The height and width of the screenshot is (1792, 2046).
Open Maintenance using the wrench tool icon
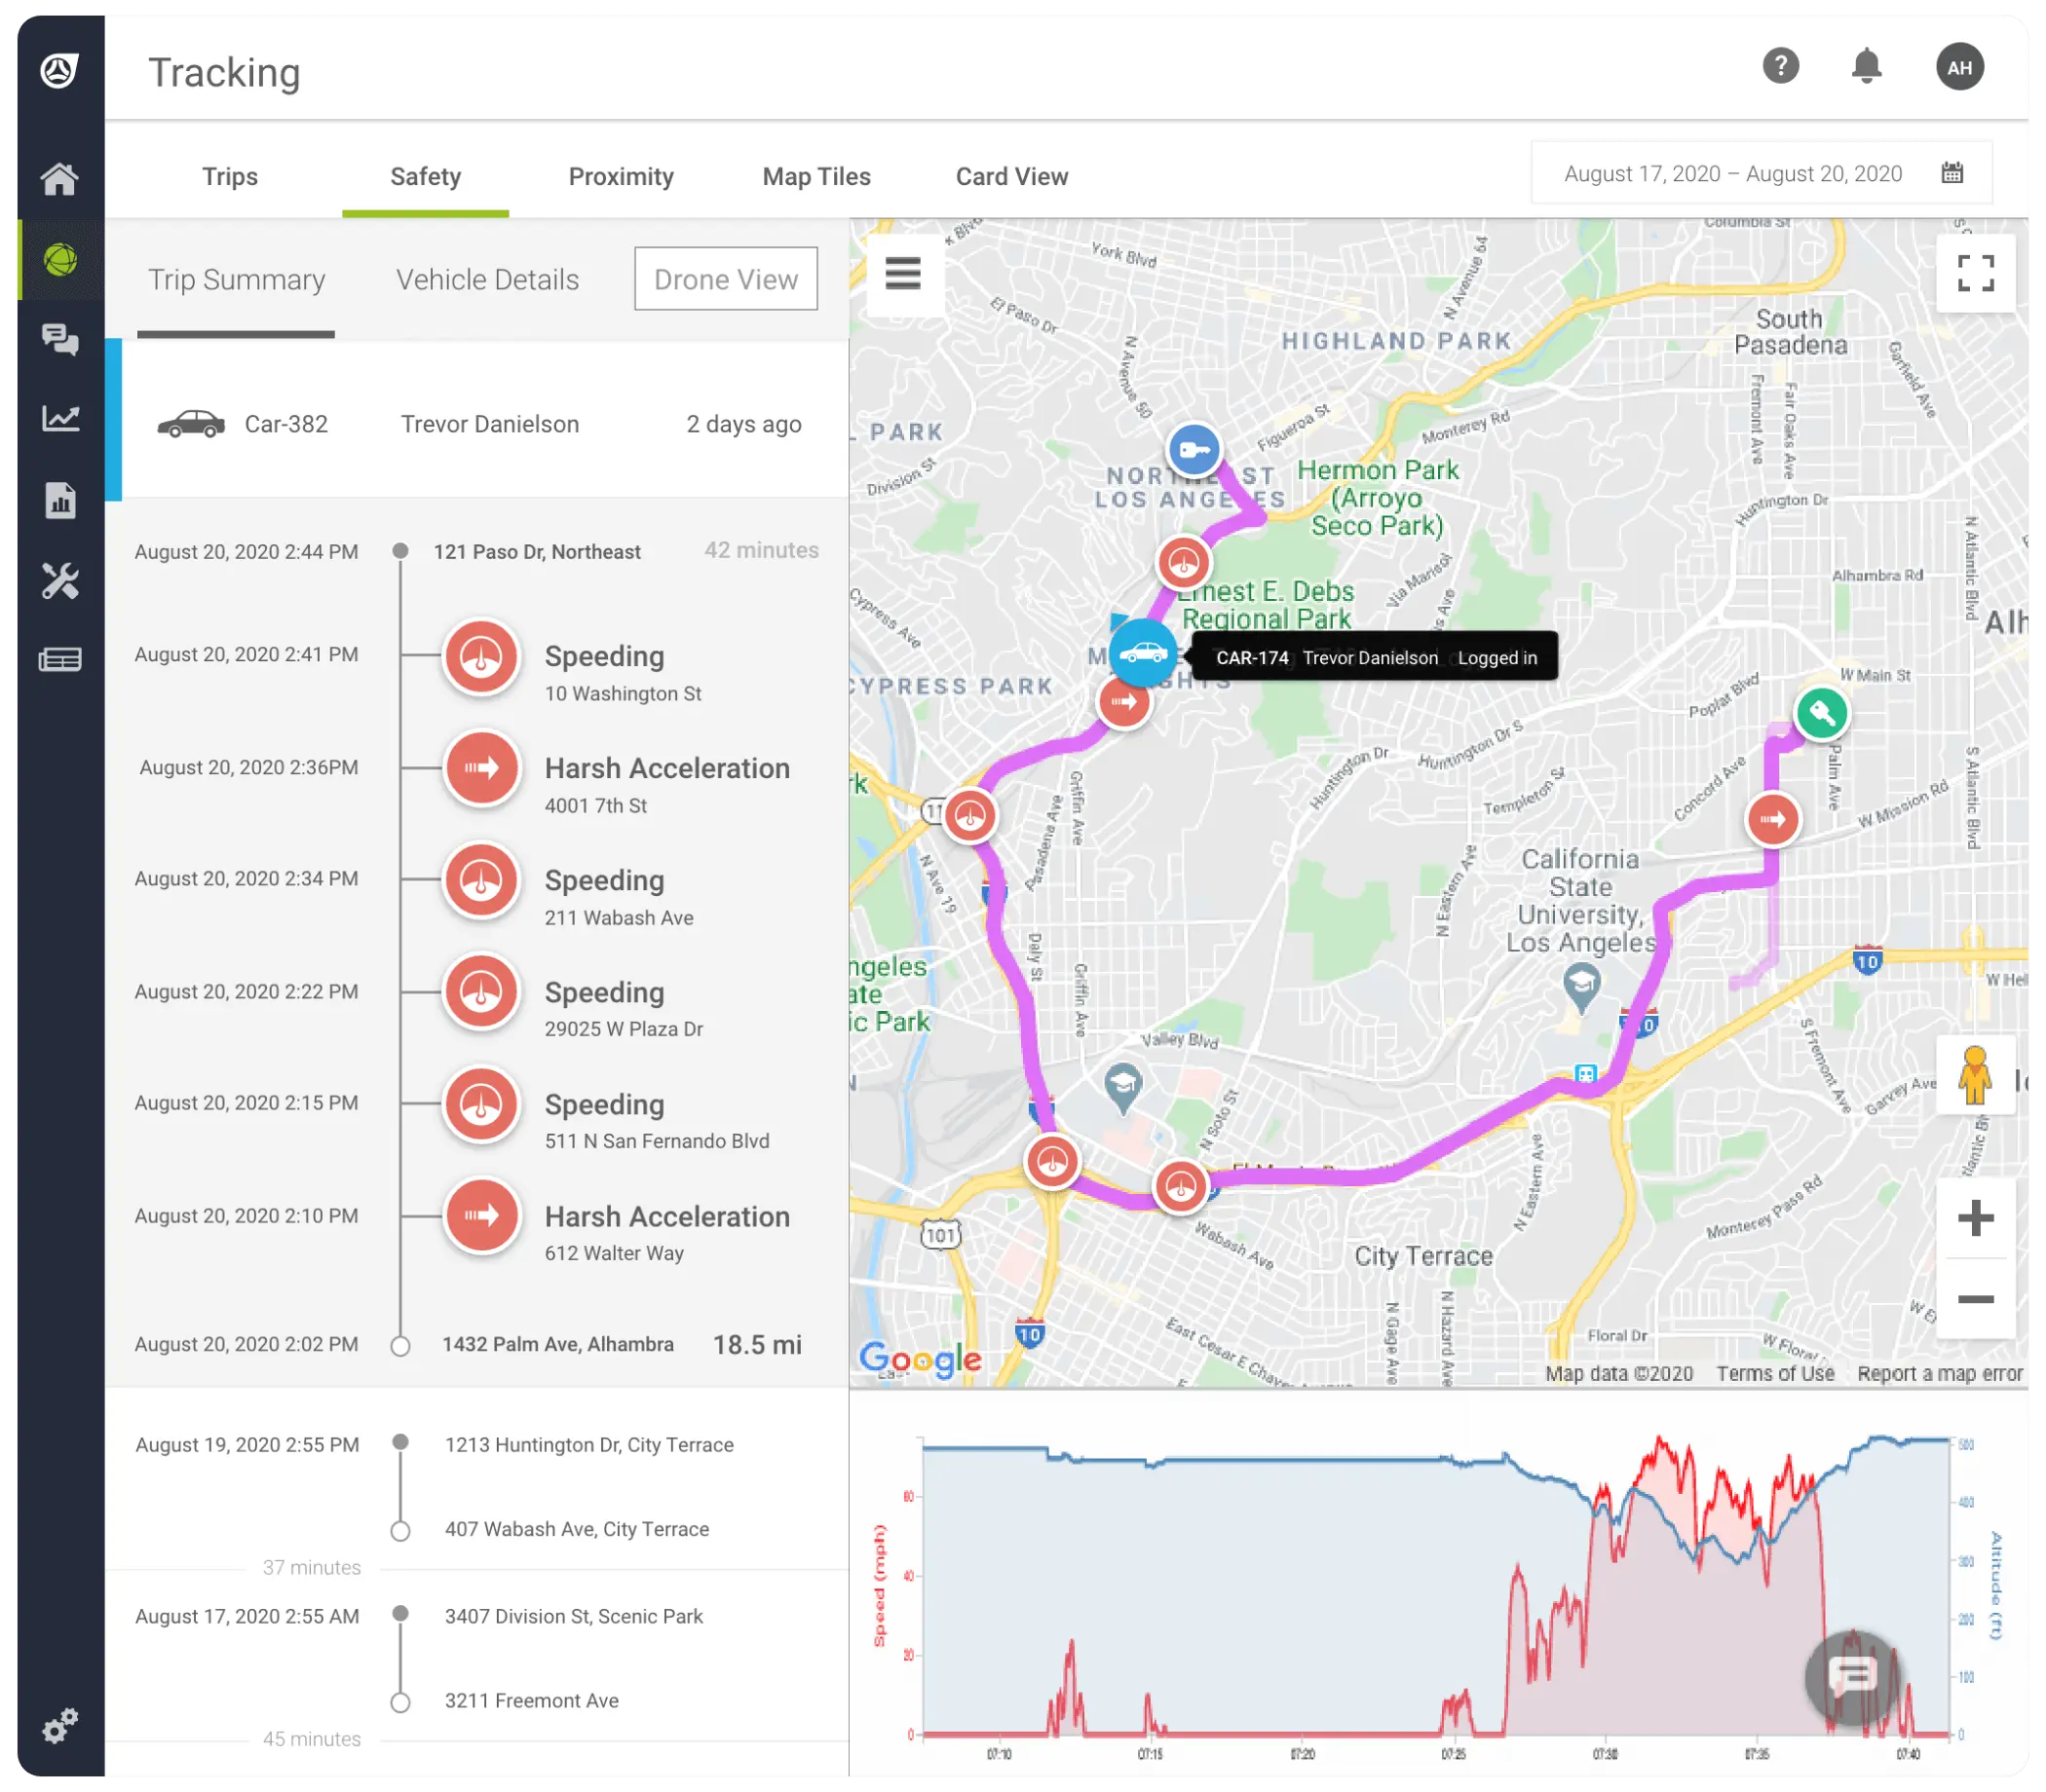pyautogui.click(x=60, y=580)
